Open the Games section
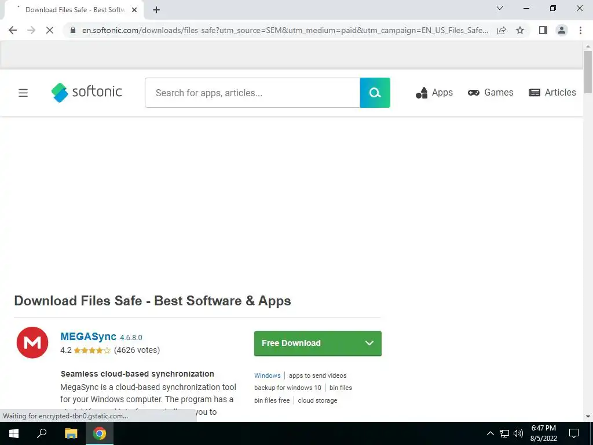 (490, 93)
